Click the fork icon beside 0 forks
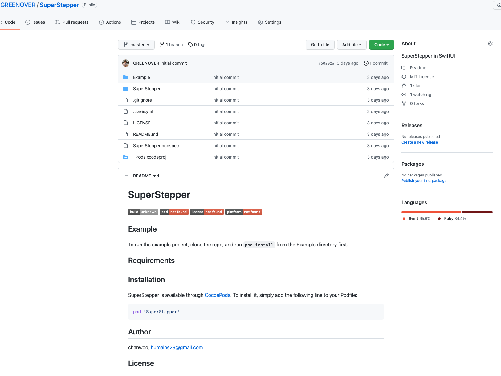This screenshot has width=501, height=376. [404, 103]
